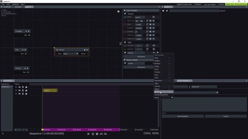Expand the first track
The width and height of the screenshot is (248, 139).
[x=16, y=87]
